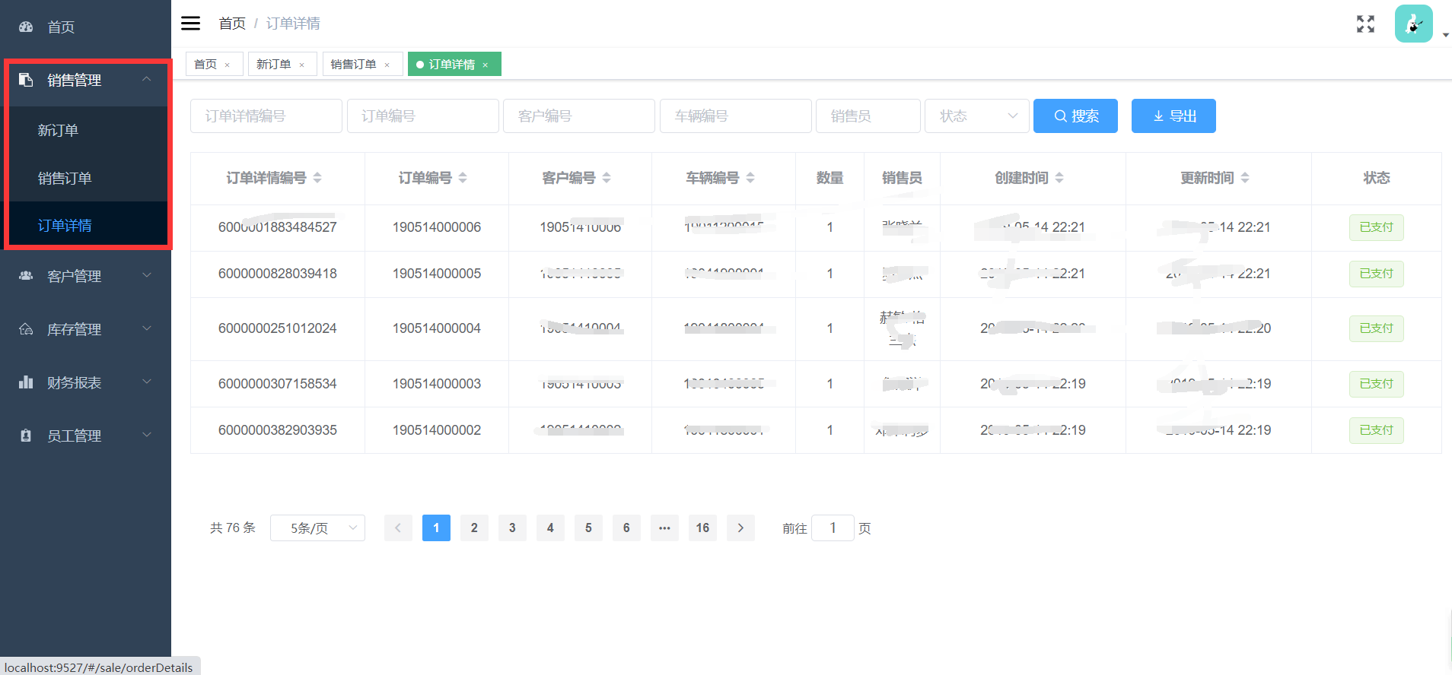Open the user avatar menu
The width and height of the screenshot is (1452, 675).
[1413, 24]
